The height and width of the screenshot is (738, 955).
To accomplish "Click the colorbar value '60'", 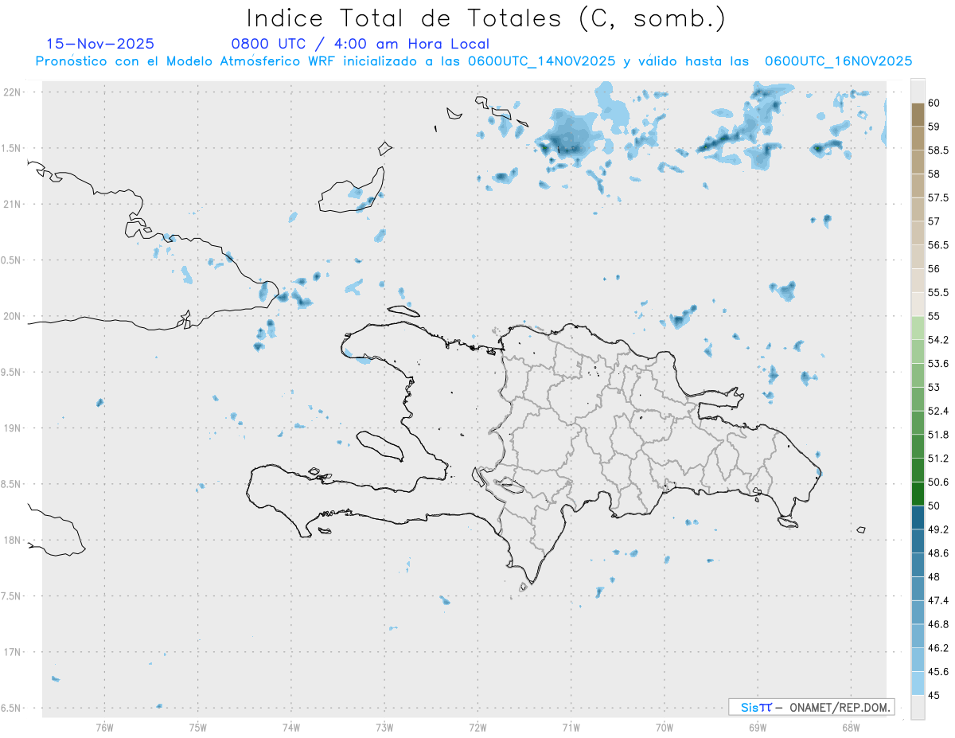I will pos(934,103).
